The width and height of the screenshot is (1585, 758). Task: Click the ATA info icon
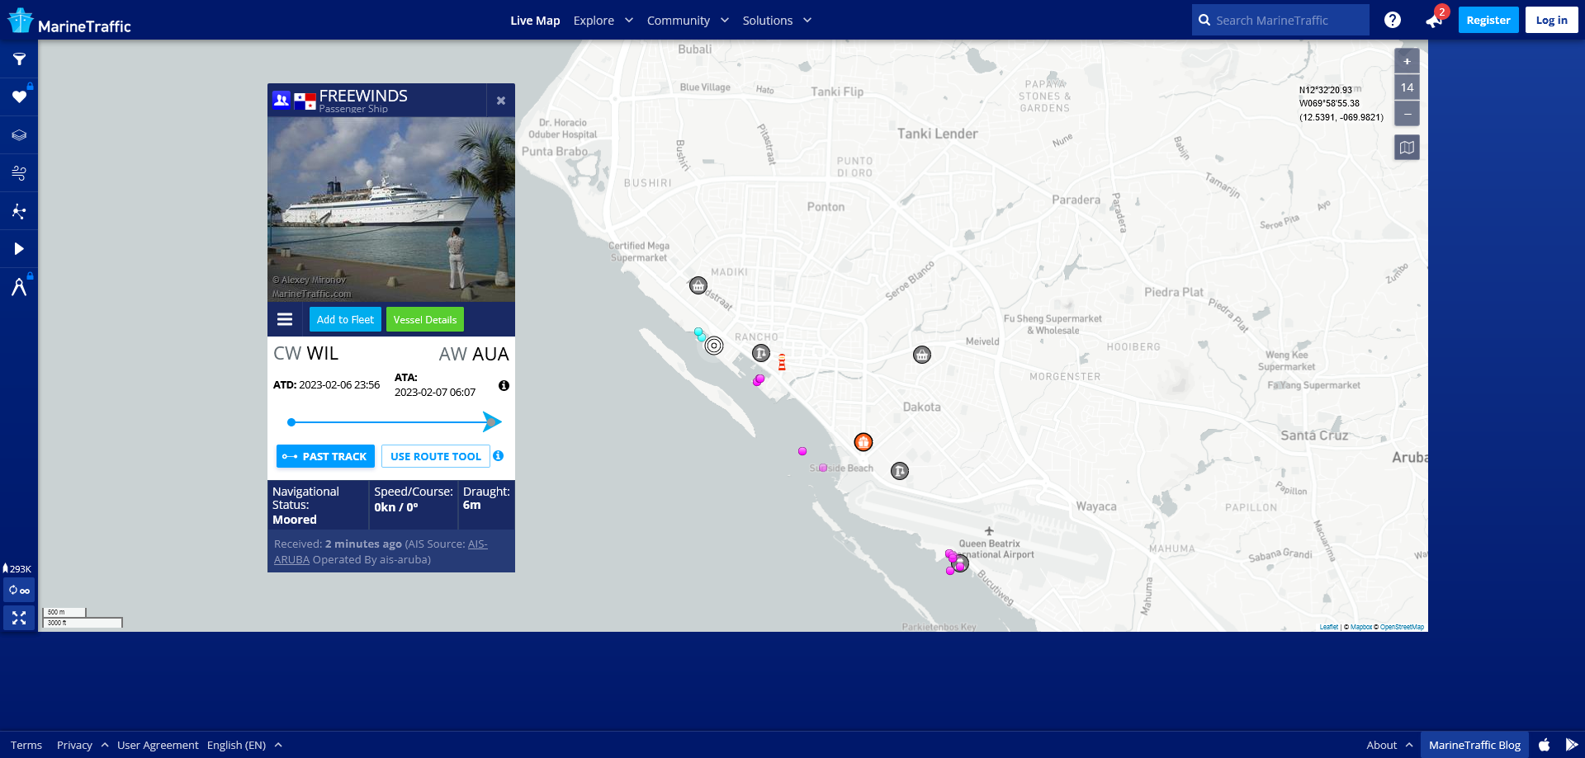[x=504, y=385]
